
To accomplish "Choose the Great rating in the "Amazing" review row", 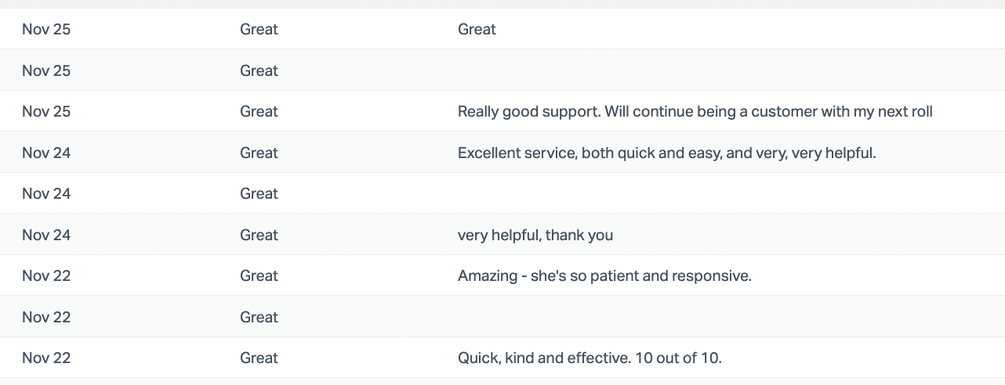I will point(259,275).
